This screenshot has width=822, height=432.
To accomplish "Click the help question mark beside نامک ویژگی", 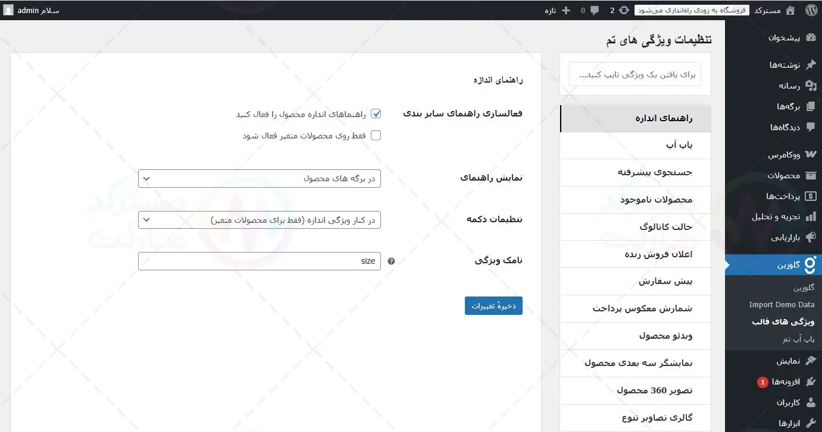I will click(x=391, y=261).
